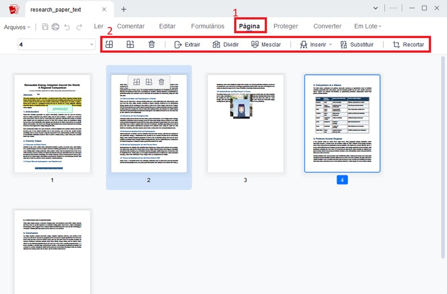This screenshot has width=447, height=294.
Task: Select page 5 thumbnail in second row
Action: pyautogui.click(x=53, y=252)
